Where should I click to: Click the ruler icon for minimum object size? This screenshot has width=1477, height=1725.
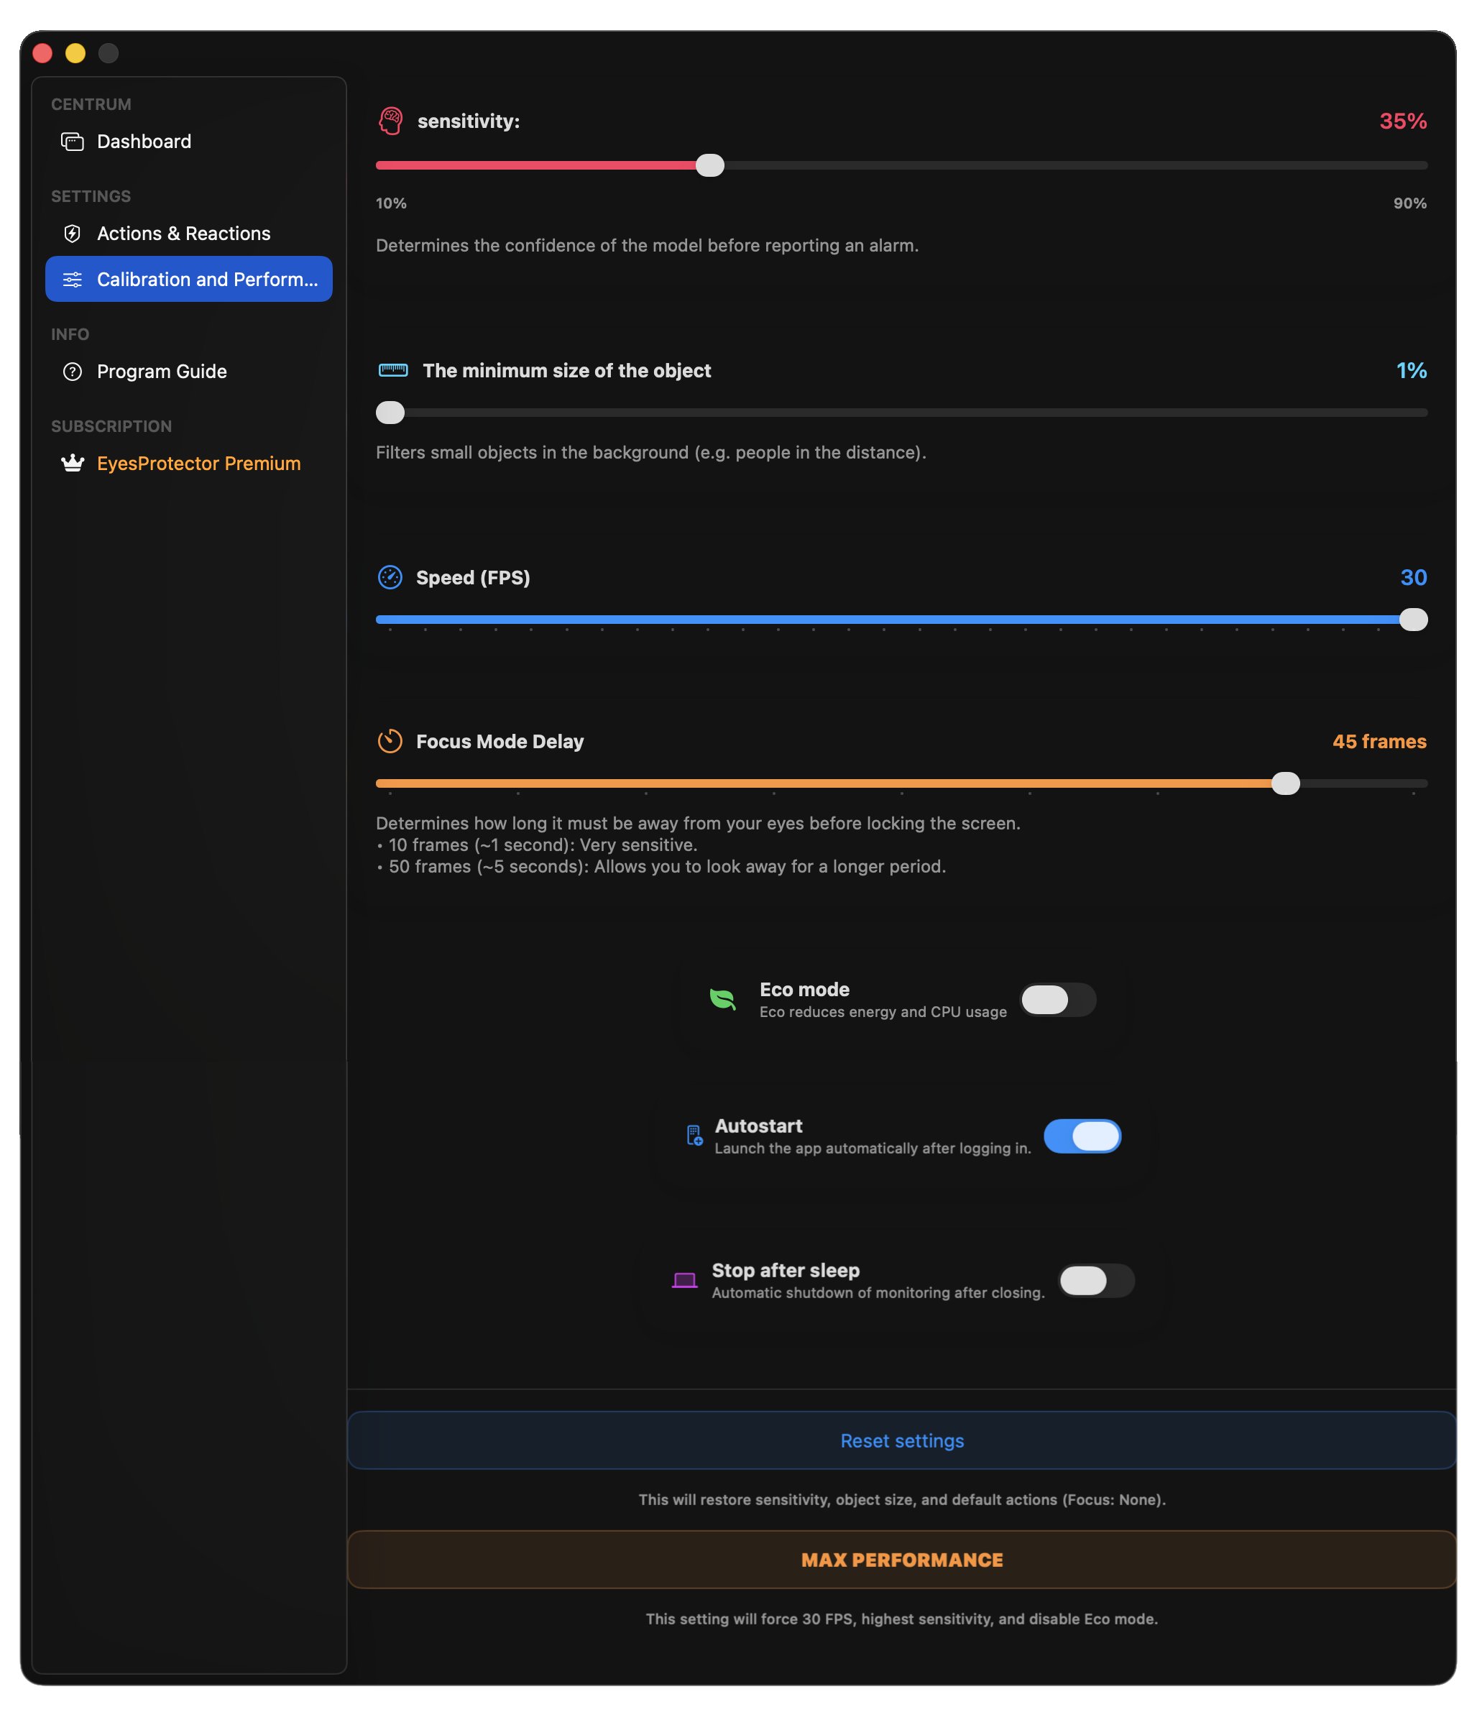pos(392,370)
